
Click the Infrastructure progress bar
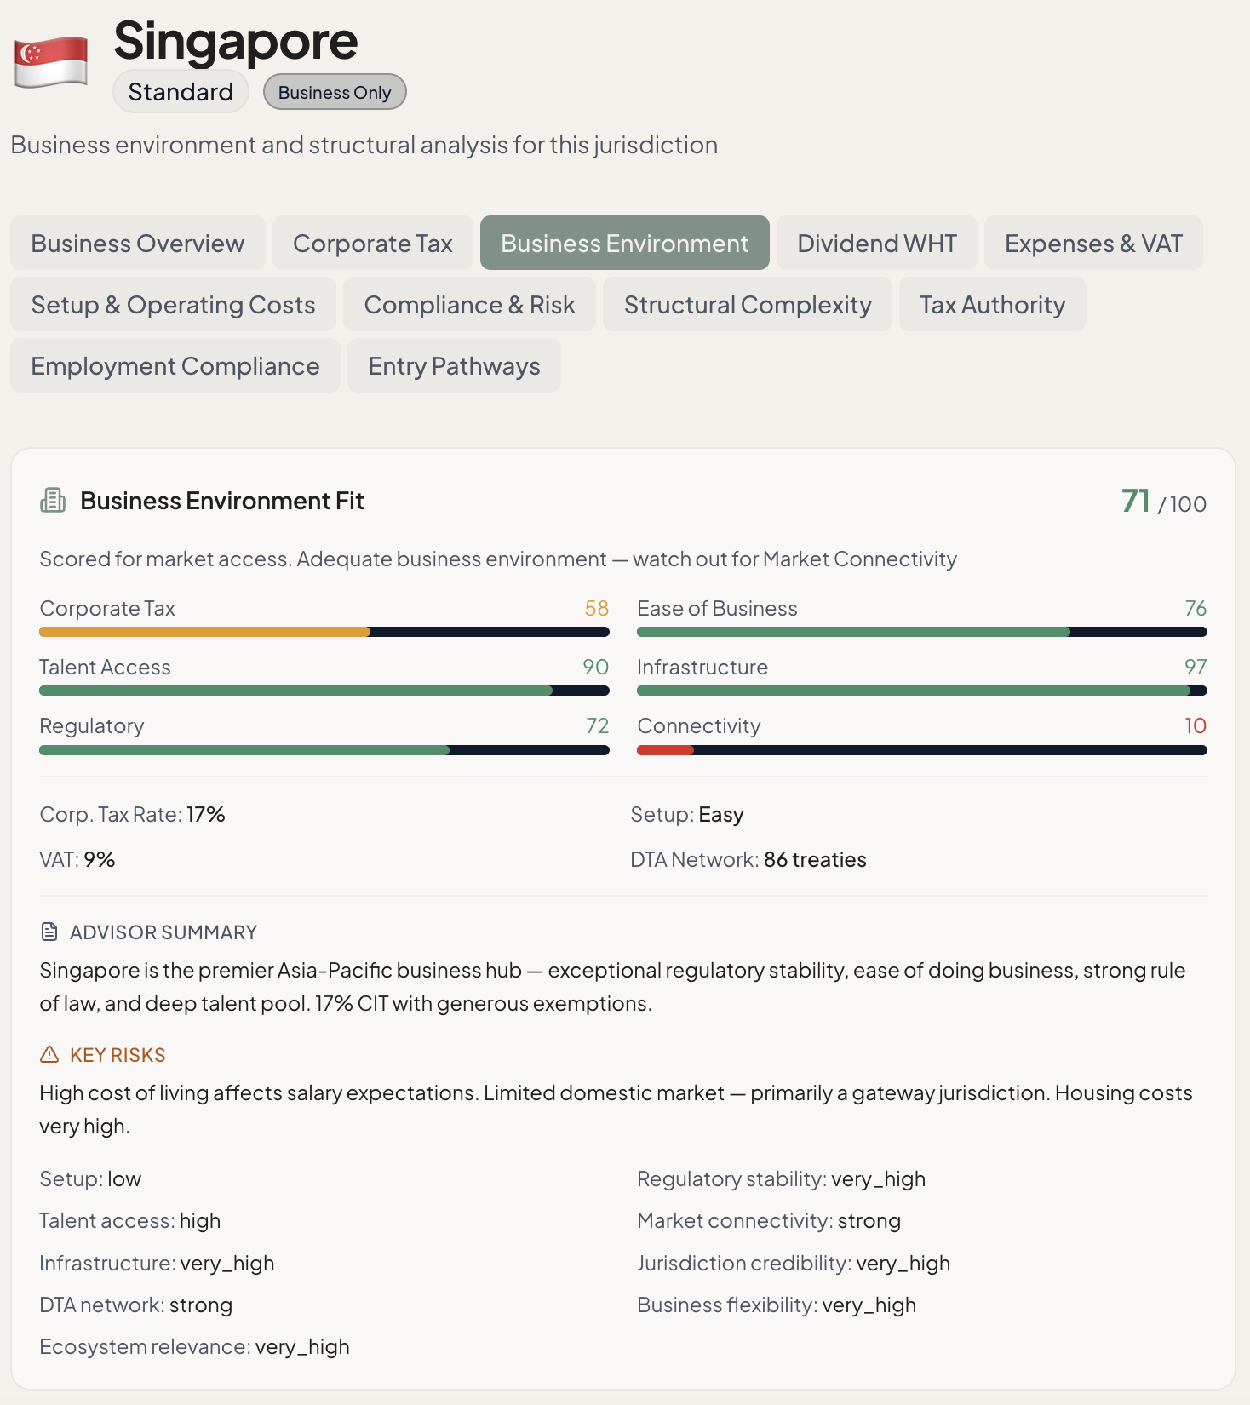point(922,691)
